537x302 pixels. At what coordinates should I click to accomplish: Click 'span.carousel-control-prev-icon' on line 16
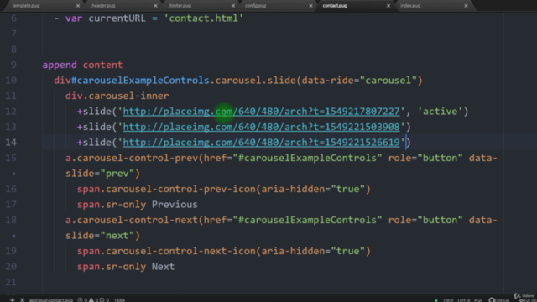tap(166, 189)
